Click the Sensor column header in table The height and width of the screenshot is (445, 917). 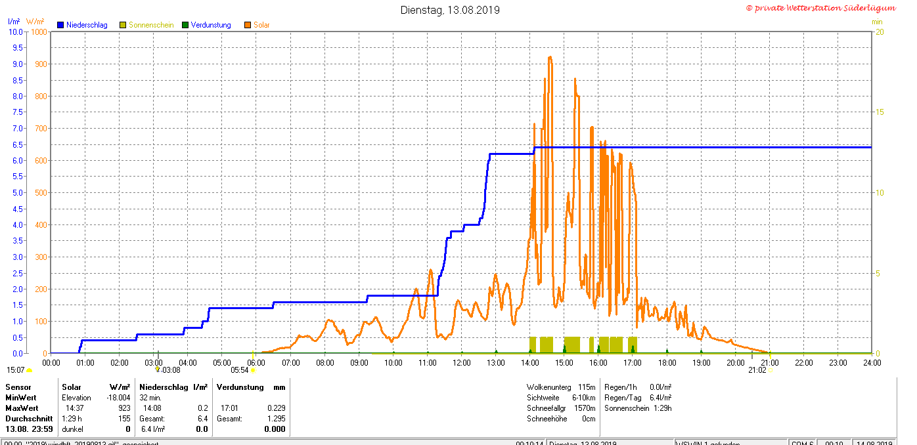tap(18, 387)
